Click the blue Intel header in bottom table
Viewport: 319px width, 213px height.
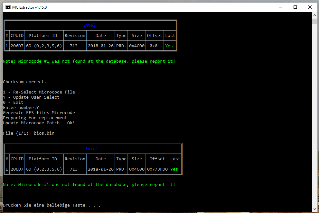(x=91, y=149)
